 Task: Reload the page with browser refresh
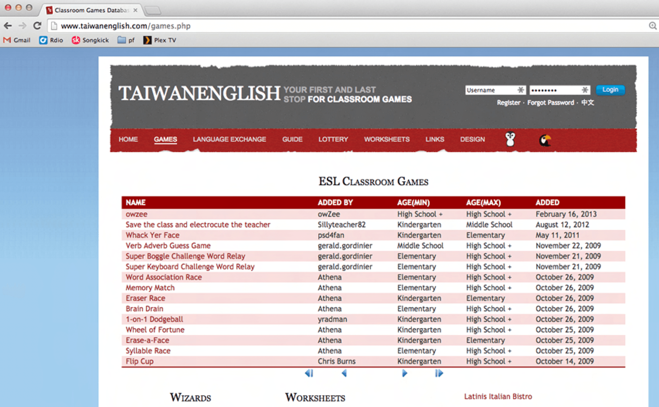(37, 26)
